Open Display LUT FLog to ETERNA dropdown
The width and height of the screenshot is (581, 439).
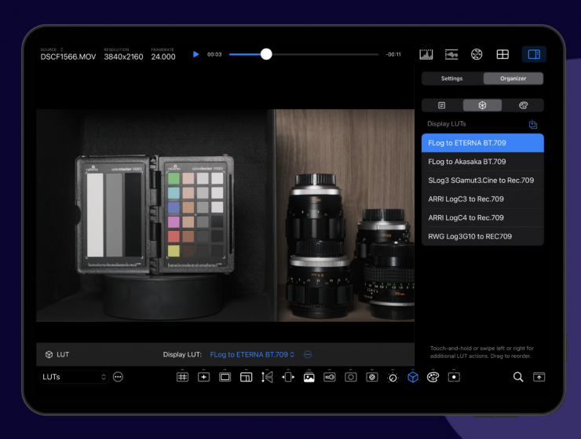[x=252, y=354]
